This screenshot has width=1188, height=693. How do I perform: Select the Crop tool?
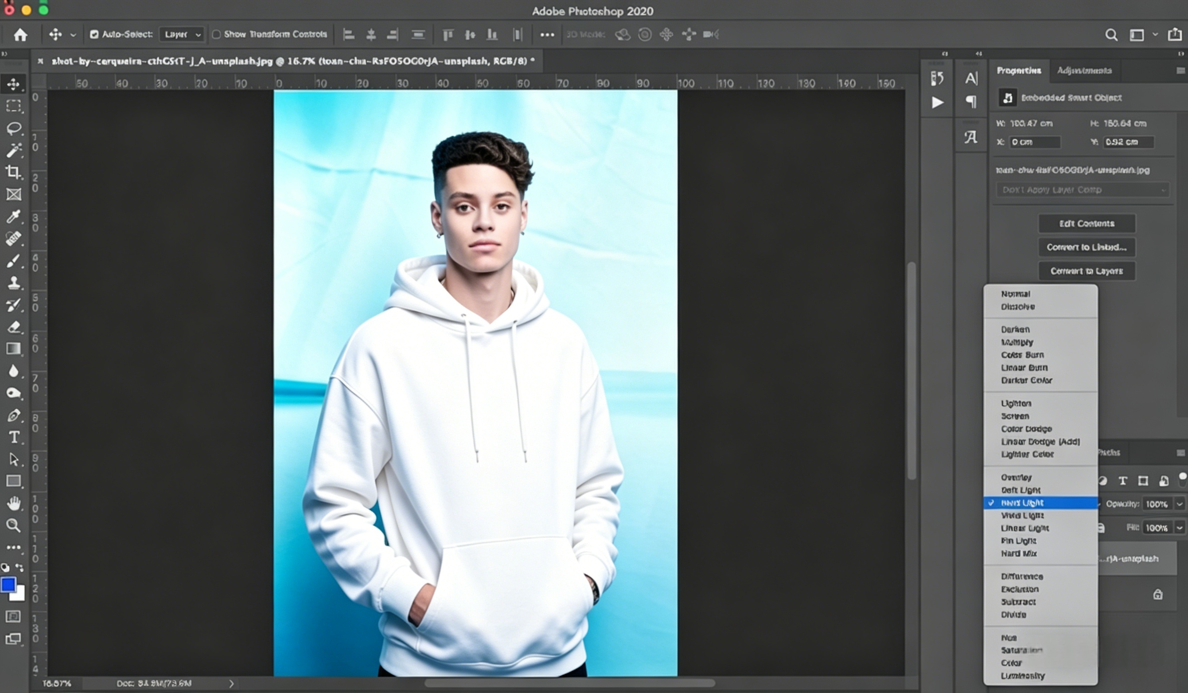[x=13, y=172]
